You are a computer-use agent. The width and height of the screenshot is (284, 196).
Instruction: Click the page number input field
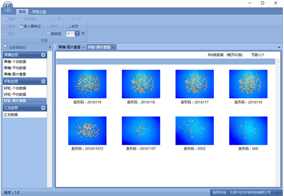(x=71, y=34)
